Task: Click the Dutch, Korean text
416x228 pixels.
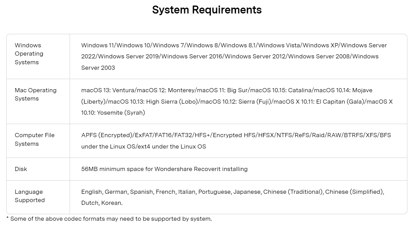Action: [x=102, y=203]
